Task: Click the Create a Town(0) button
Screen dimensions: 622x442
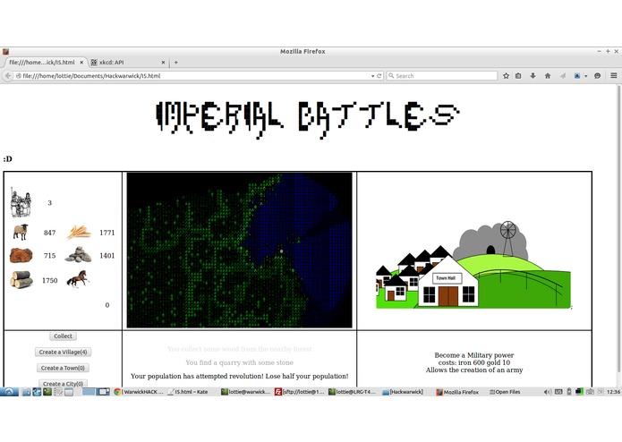Action: click(x=63, y=368)
